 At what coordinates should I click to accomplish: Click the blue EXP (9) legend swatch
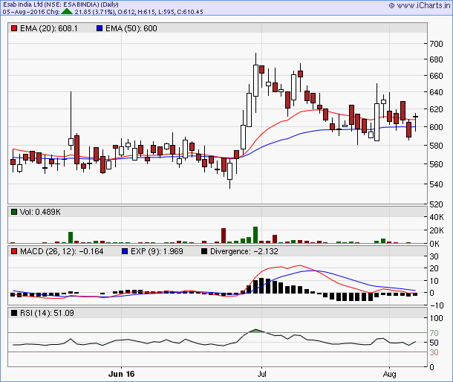(125, 251)
